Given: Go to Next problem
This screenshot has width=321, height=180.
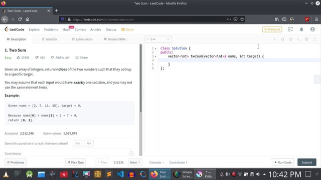Looking at the screenshot, I should point(135,162).
